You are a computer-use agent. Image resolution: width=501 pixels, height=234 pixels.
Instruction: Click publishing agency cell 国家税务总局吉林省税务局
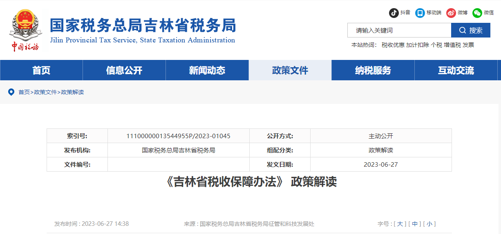click(179, 150)
